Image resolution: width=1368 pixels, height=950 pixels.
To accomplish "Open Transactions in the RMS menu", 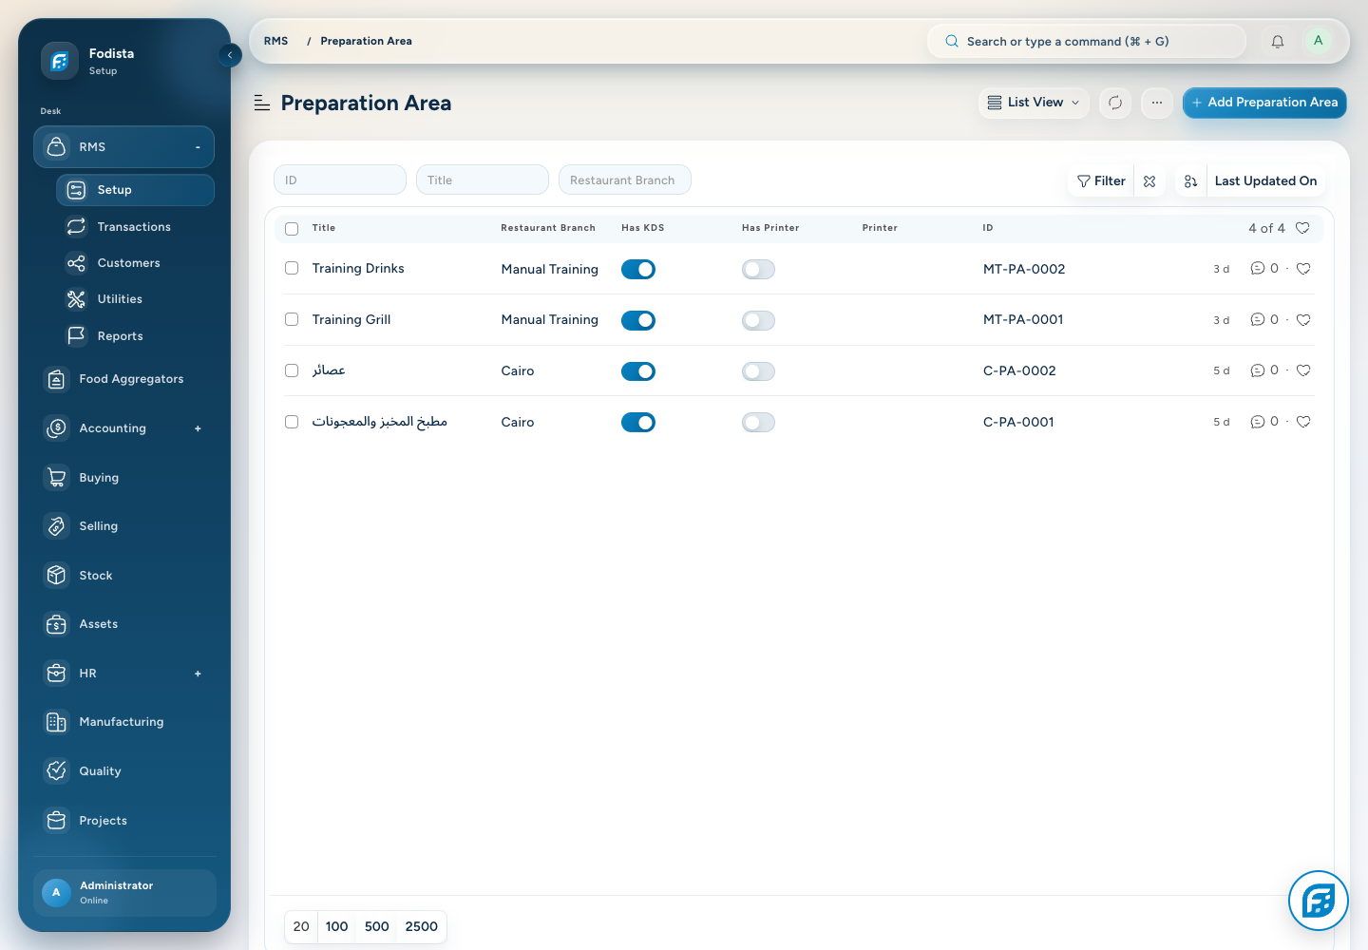I will (135, 227).
